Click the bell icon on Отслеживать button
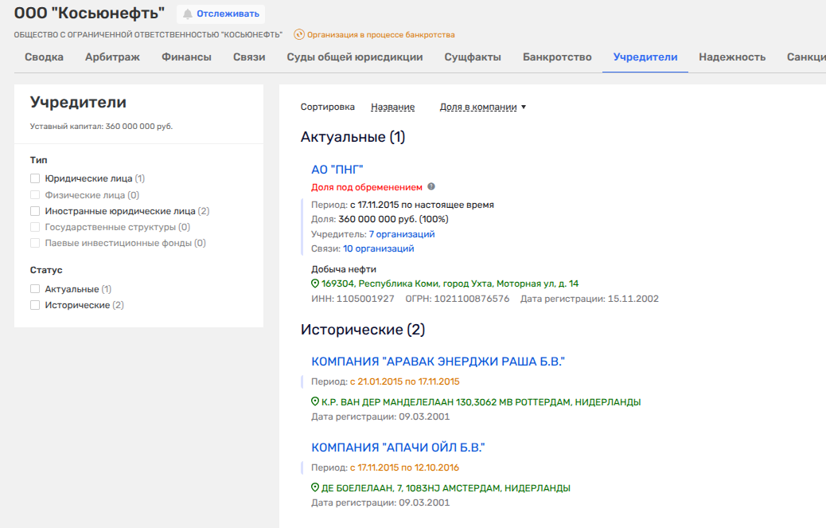826x528 pixels. 188,14
